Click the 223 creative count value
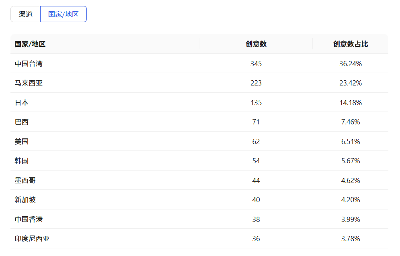This screenshot has height=256, width=400. pyautogui.click(x=256, y=83)
